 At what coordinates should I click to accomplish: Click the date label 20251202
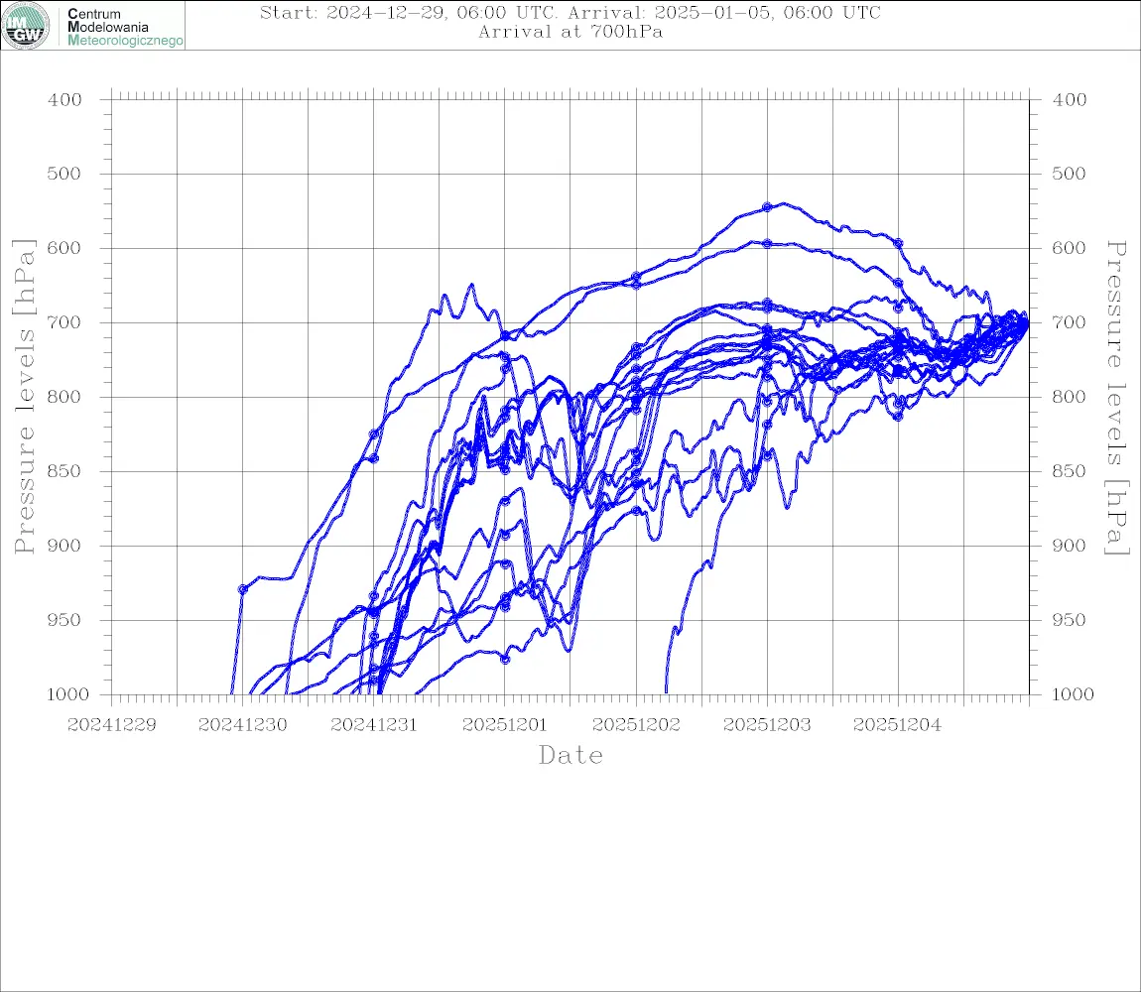(x=636, y=725)
